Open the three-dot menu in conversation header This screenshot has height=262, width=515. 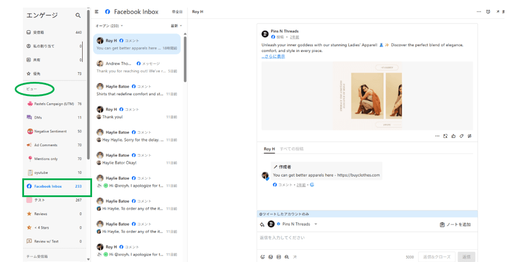tap(478, 12)
